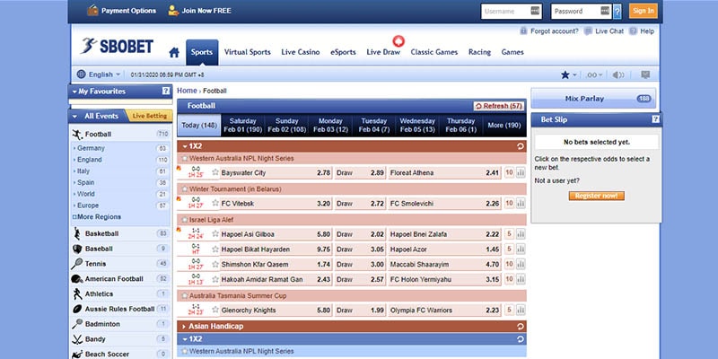The width and height of the screenshot is (718, 359).
Task: Open the English language dropdown
Action: point(99,74)
